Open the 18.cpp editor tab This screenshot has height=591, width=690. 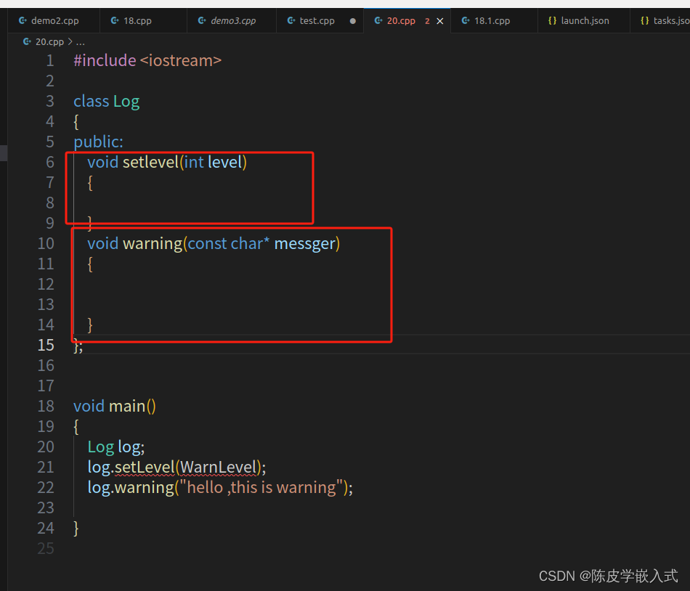coord(143,20)
